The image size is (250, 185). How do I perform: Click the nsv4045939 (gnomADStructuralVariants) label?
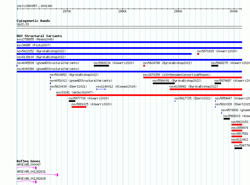click(x=48, y=63)
